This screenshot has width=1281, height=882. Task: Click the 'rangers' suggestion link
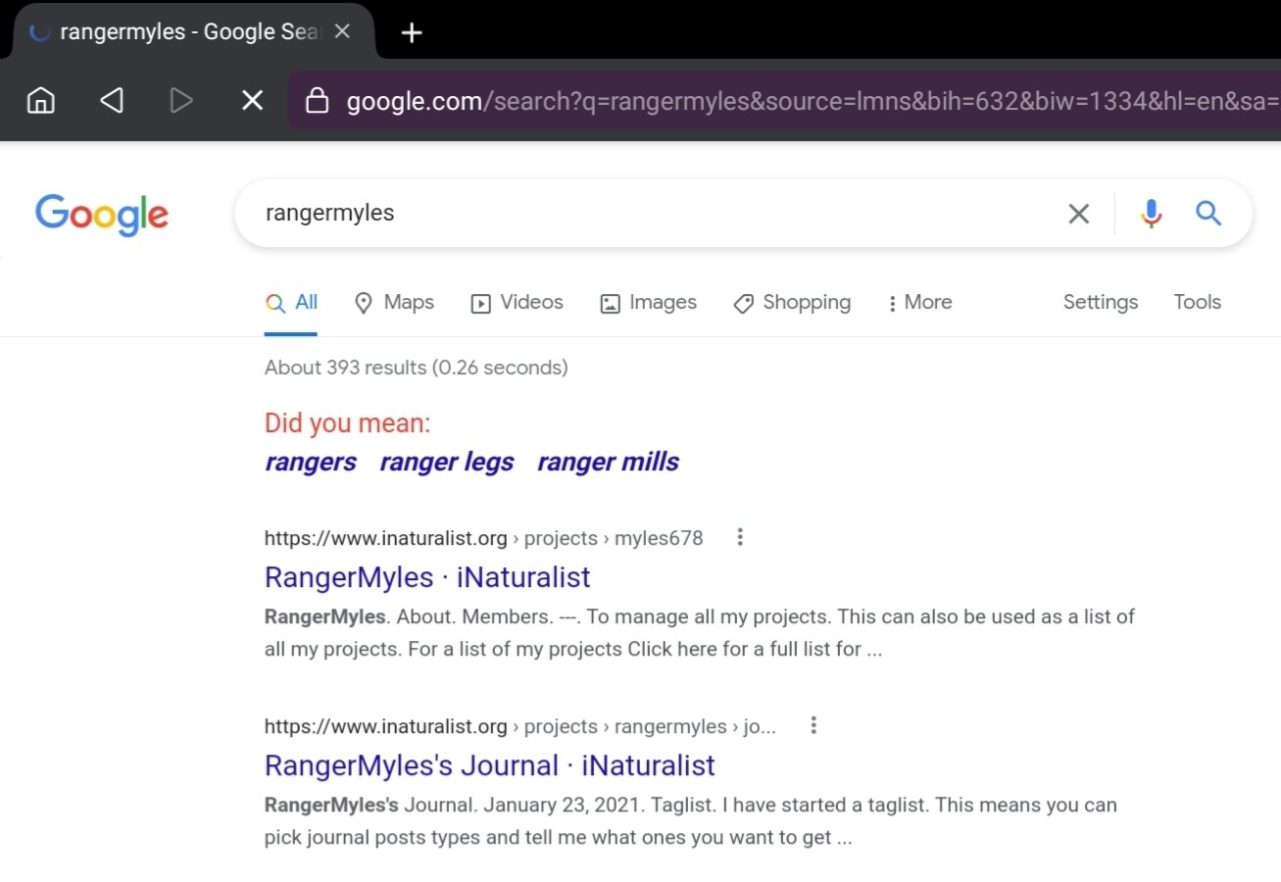(x=311, y=462)
